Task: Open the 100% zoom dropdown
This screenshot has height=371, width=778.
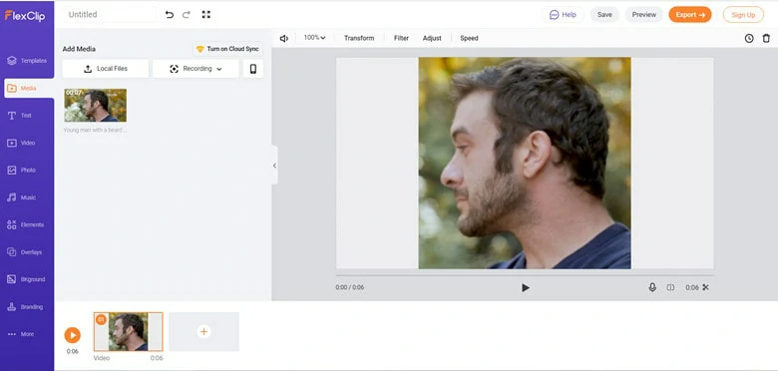Action: point(314,38)
